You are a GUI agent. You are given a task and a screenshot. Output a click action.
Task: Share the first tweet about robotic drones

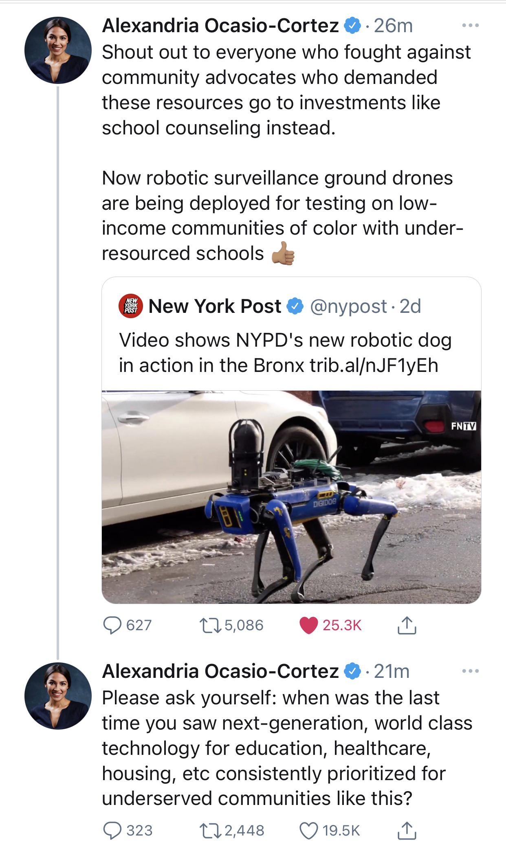(406, 625)
